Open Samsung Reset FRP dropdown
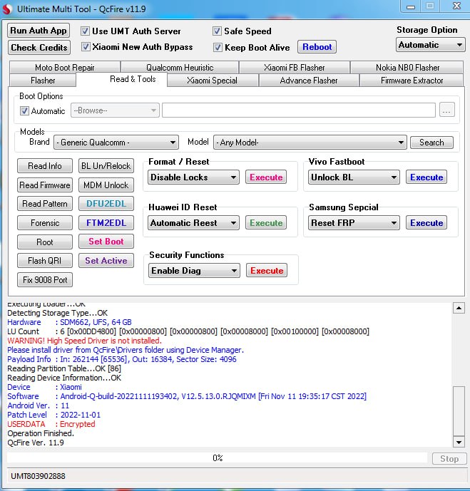Image resolution: width=470 pixels, height=491 pixels. [354, 223]
